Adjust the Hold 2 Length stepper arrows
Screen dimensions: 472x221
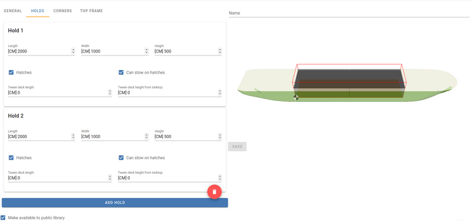(73, 137)
